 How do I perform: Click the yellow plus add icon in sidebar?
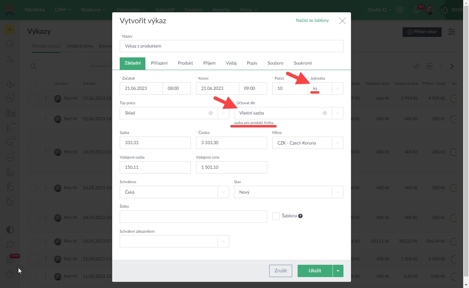(10, 30)
